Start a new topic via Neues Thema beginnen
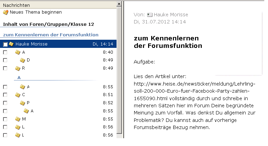Screen dimensions: 268x146 (x=36, y=12)
